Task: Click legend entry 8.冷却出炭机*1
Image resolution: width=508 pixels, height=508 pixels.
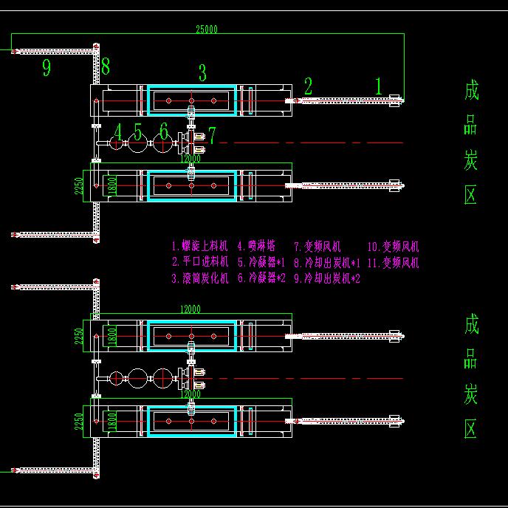Action: (326, 262)
